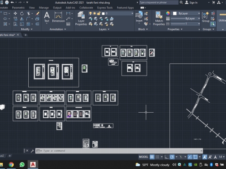Open the Collaborate ribbon tab
The width and height of the screenshot is (226, 169).
(86, 8)
